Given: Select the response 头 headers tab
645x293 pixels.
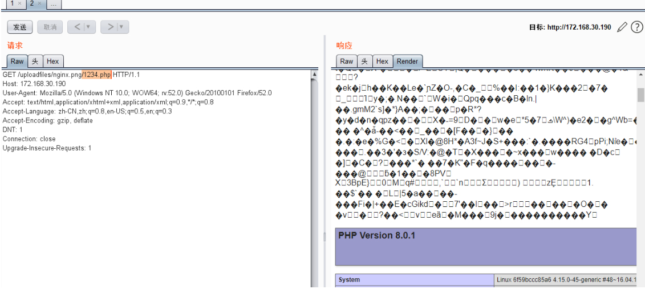Looking at the screenshot, I should coord(364,61).
